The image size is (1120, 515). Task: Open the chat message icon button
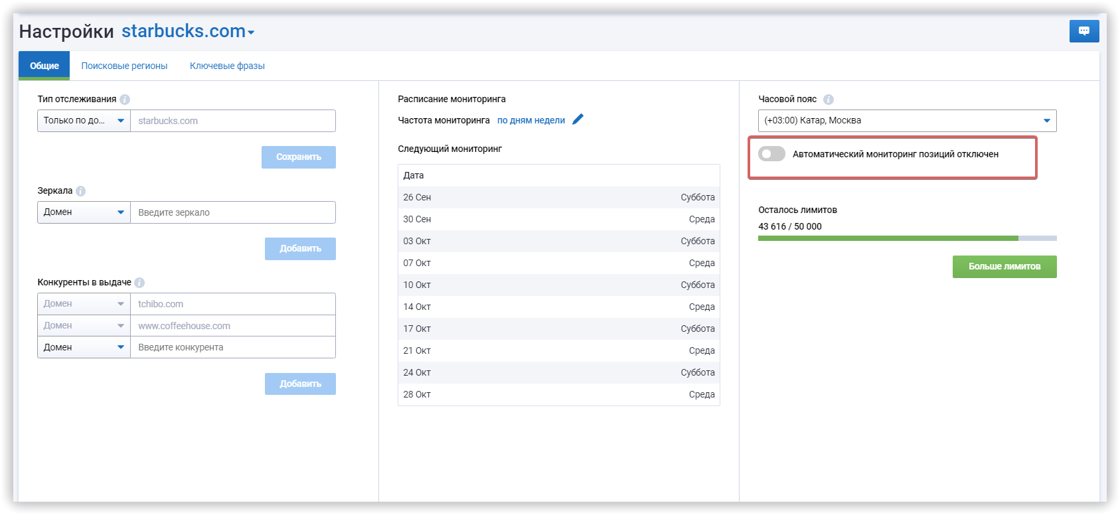pyautogui.click(x=1084, y=31)
